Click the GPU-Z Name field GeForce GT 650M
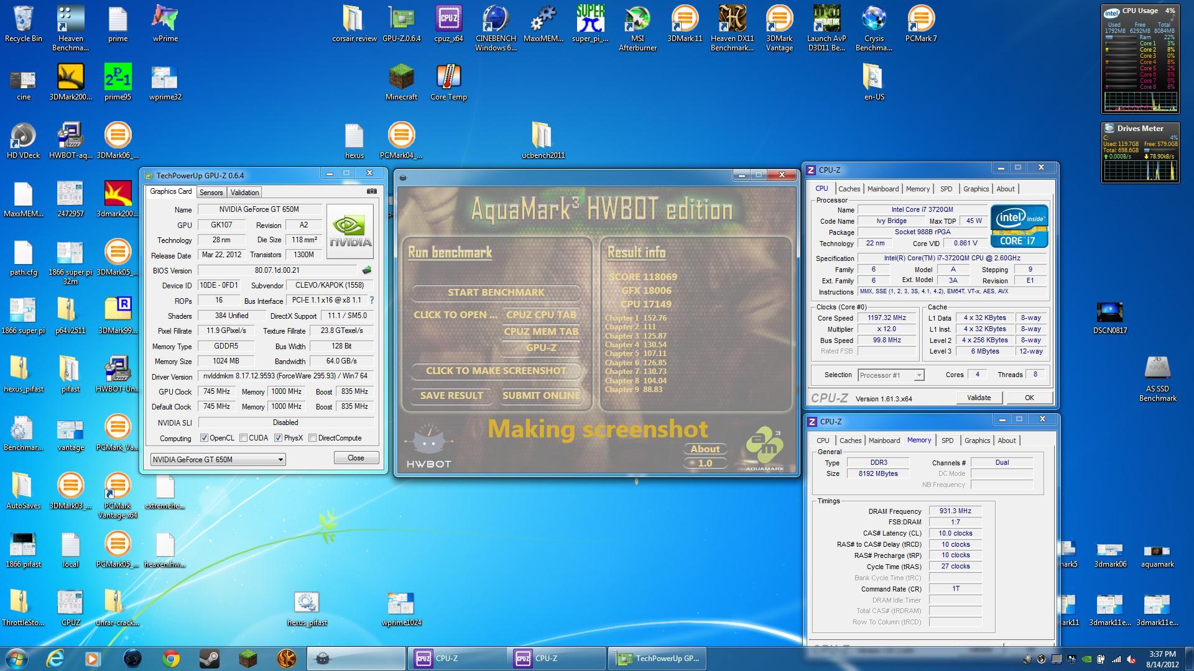 click(259, 209)
